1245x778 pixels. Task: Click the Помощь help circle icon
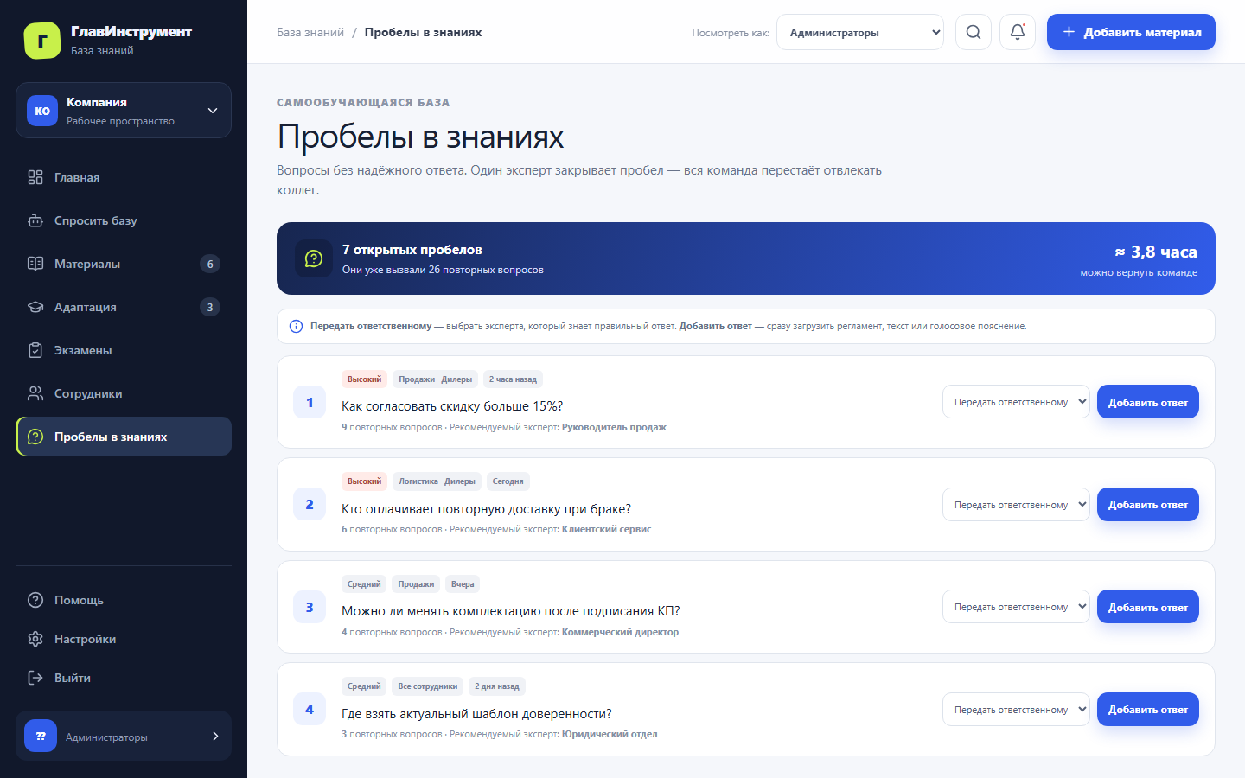pyautogui.click(x=35, y=600)
